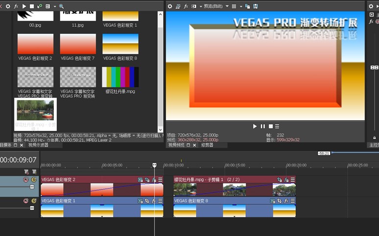Open pan/crop for VEGAS 色彩渐变 1 event
Screen dimensions: 379x236
click(147, 201)
